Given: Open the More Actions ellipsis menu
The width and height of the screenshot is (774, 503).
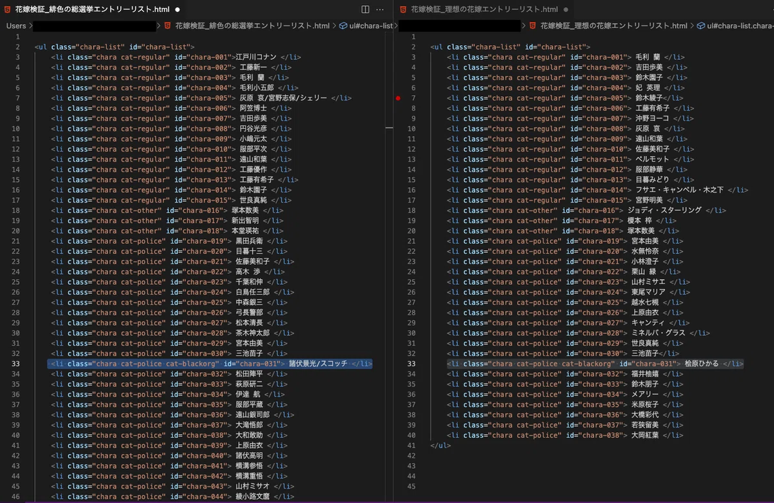Looking at the screenshot, I should 380,10.
